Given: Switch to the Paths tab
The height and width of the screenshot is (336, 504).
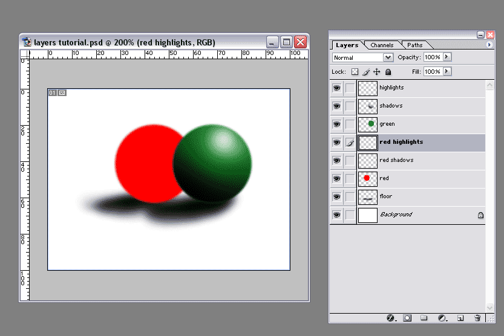Looking at the screenshot, I should pos(415,45).
